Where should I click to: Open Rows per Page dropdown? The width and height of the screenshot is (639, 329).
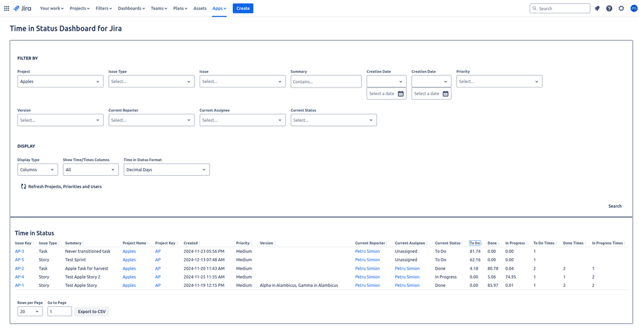pos(30,312)
